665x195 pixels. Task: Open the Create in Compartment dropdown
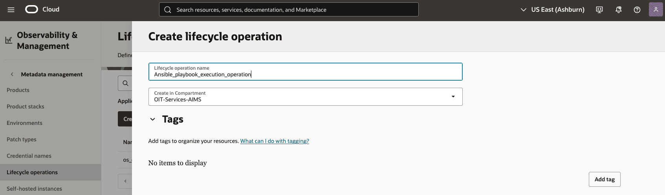[x=305, y=97]
